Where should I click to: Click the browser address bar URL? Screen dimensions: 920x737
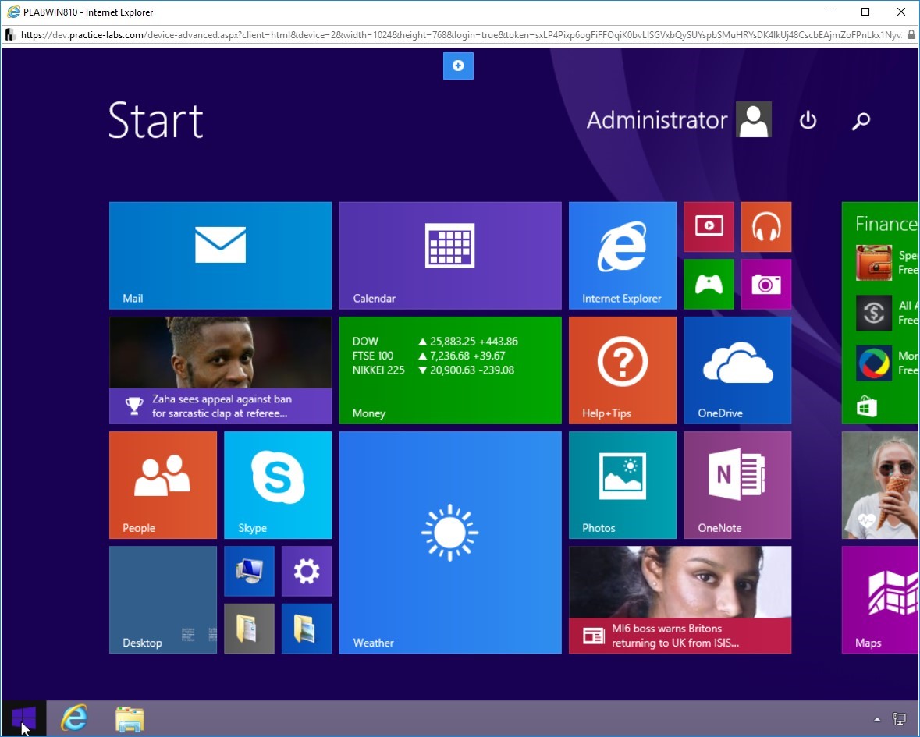(461, 35)
